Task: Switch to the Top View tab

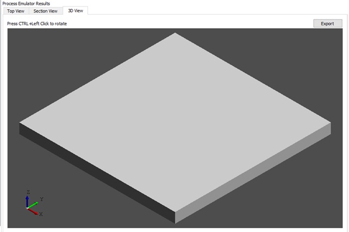Action: (x=16, y=11)
